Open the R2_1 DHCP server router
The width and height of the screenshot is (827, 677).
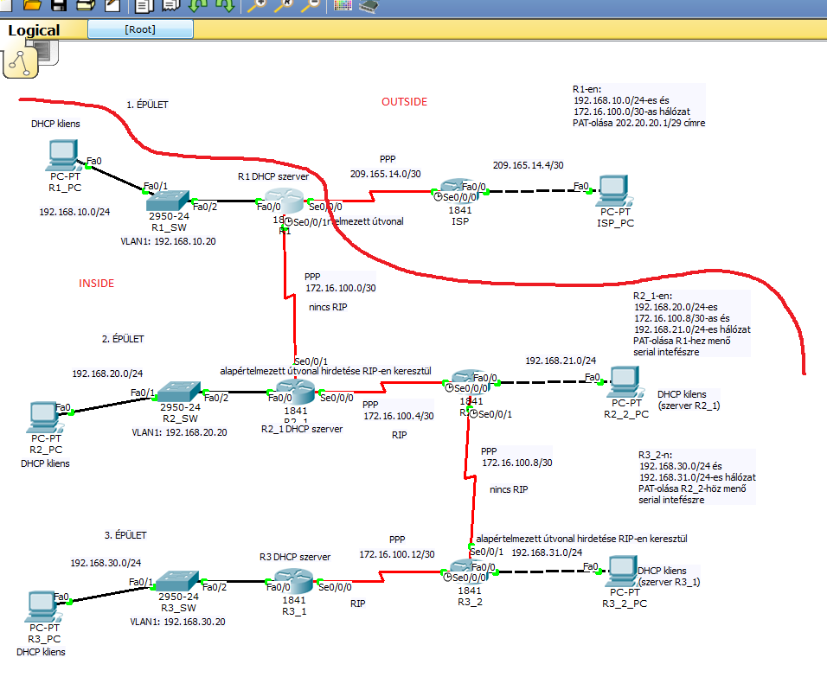[x=295, y=393]
